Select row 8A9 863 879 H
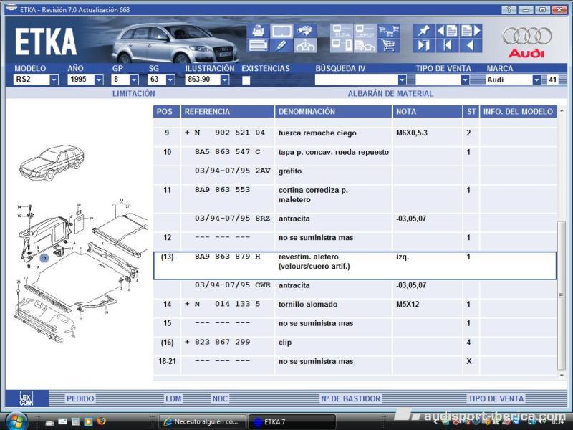 click(x=355, y=266)
